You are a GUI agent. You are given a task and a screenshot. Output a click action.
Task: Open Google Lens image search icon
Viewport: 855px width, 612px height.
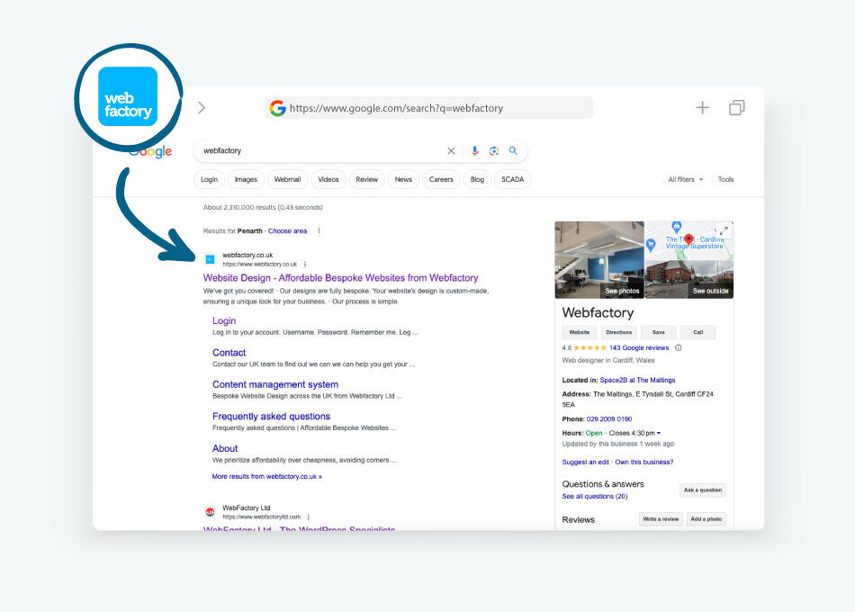[x=494, y=151]
